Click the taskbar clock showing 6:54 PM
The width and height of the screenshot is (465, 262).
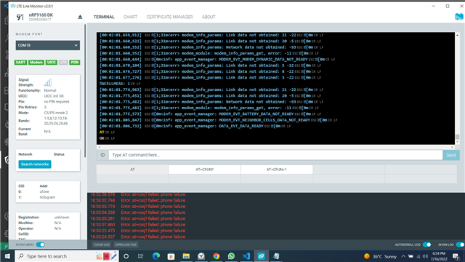439,256
